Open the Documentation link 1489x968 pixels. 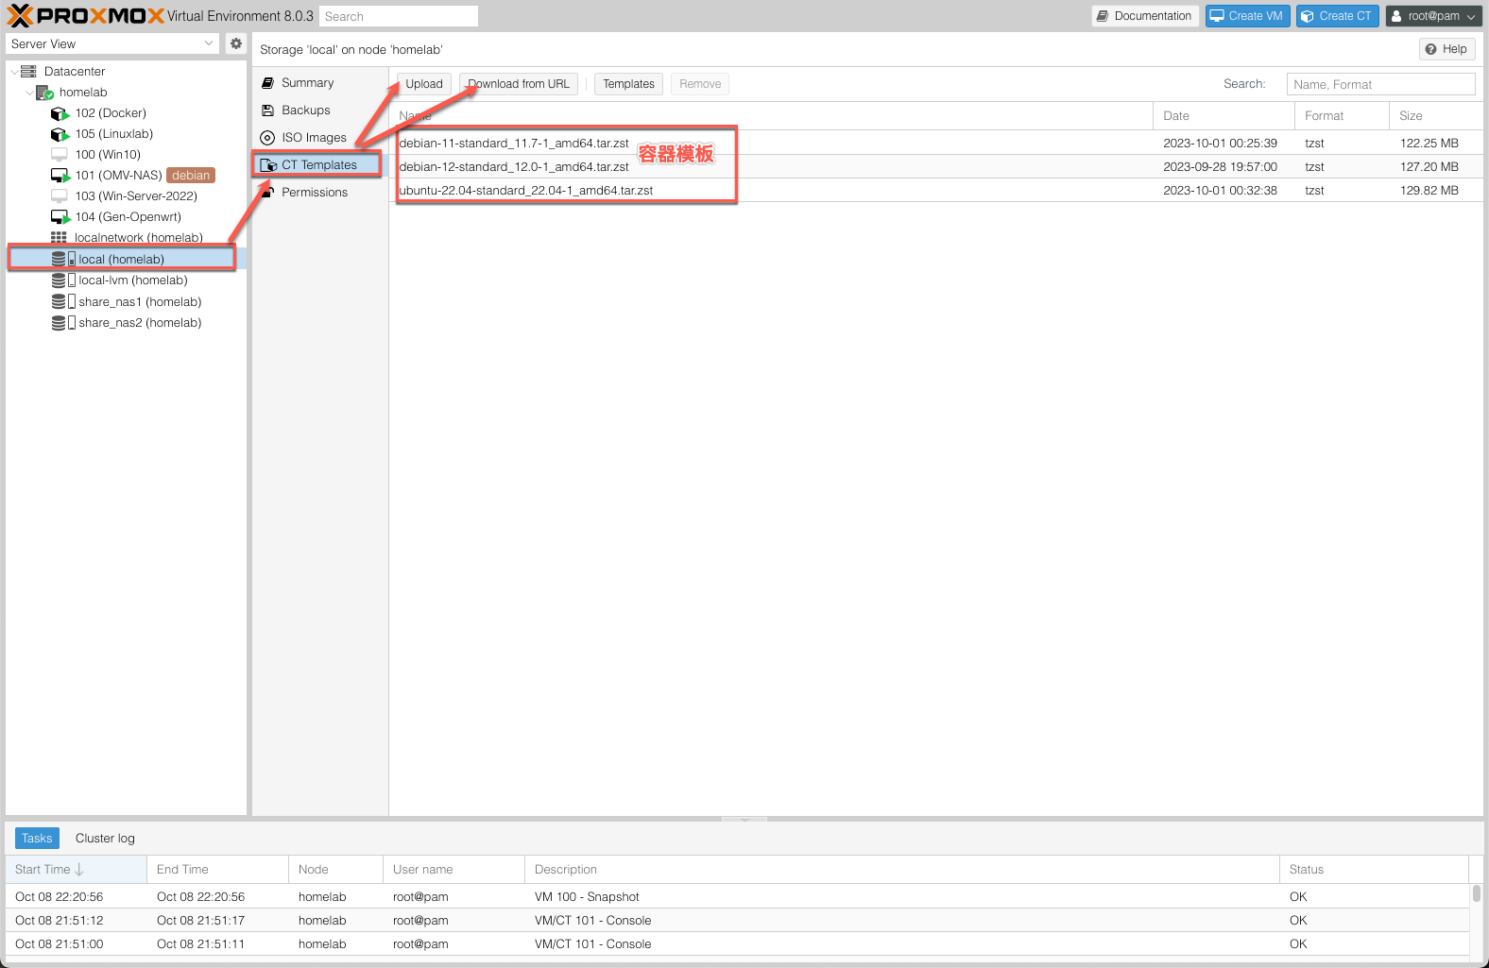click(x=1146, y=16)
